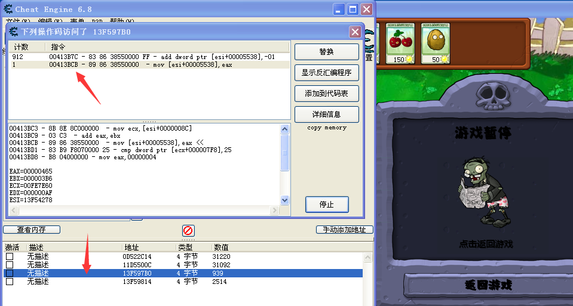Viewport: 573px width, 306px height.
Task: Open 详细信息 details button
Action: pyautogui.click(x=326, y=115)
